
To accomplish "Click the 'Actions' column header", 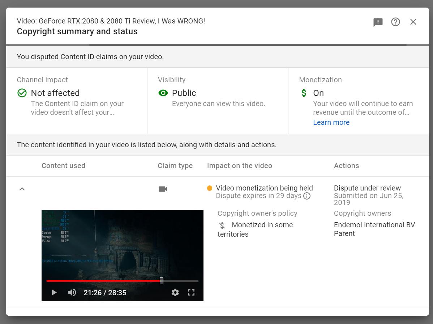I will 346,166.
